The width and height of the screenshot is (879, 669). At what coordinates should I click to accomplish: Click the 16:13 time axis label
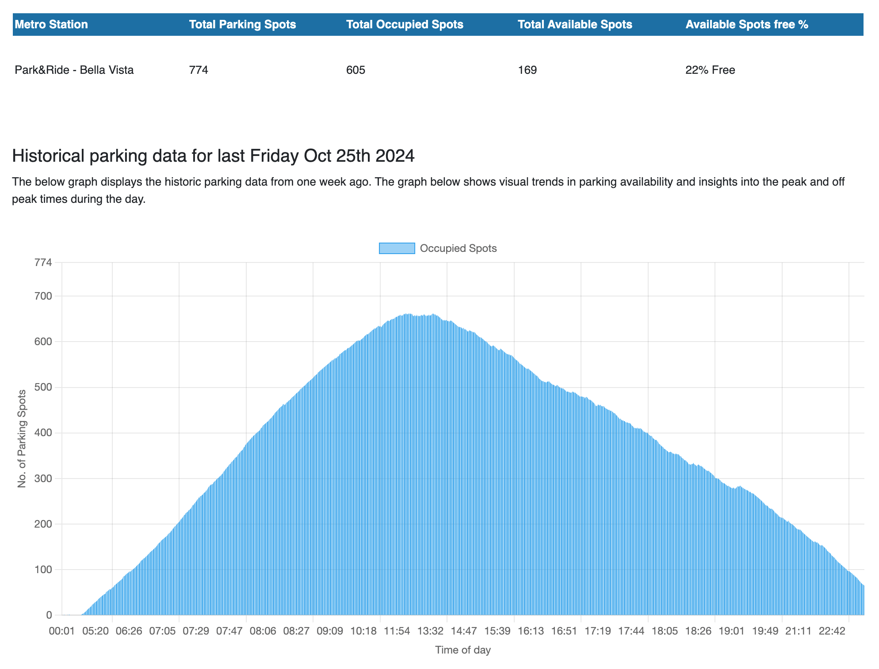(531, 631)
